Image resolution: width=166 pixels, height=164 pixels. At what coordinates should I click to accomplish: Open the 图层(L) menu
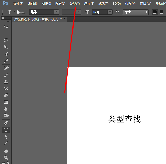click(x=60, y=4)
